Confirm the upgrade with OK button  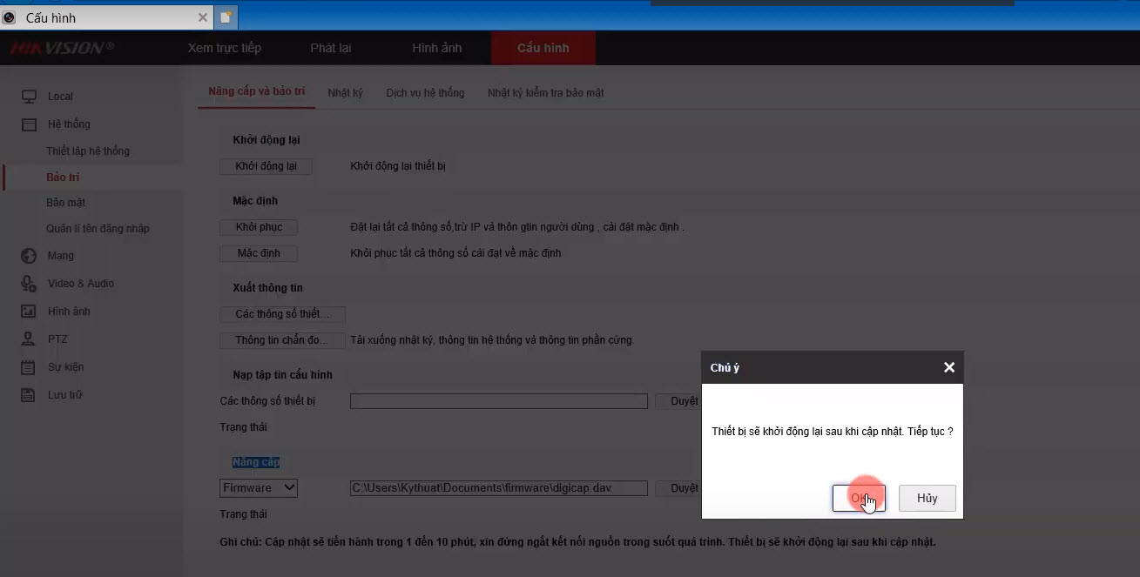(859, 499)
